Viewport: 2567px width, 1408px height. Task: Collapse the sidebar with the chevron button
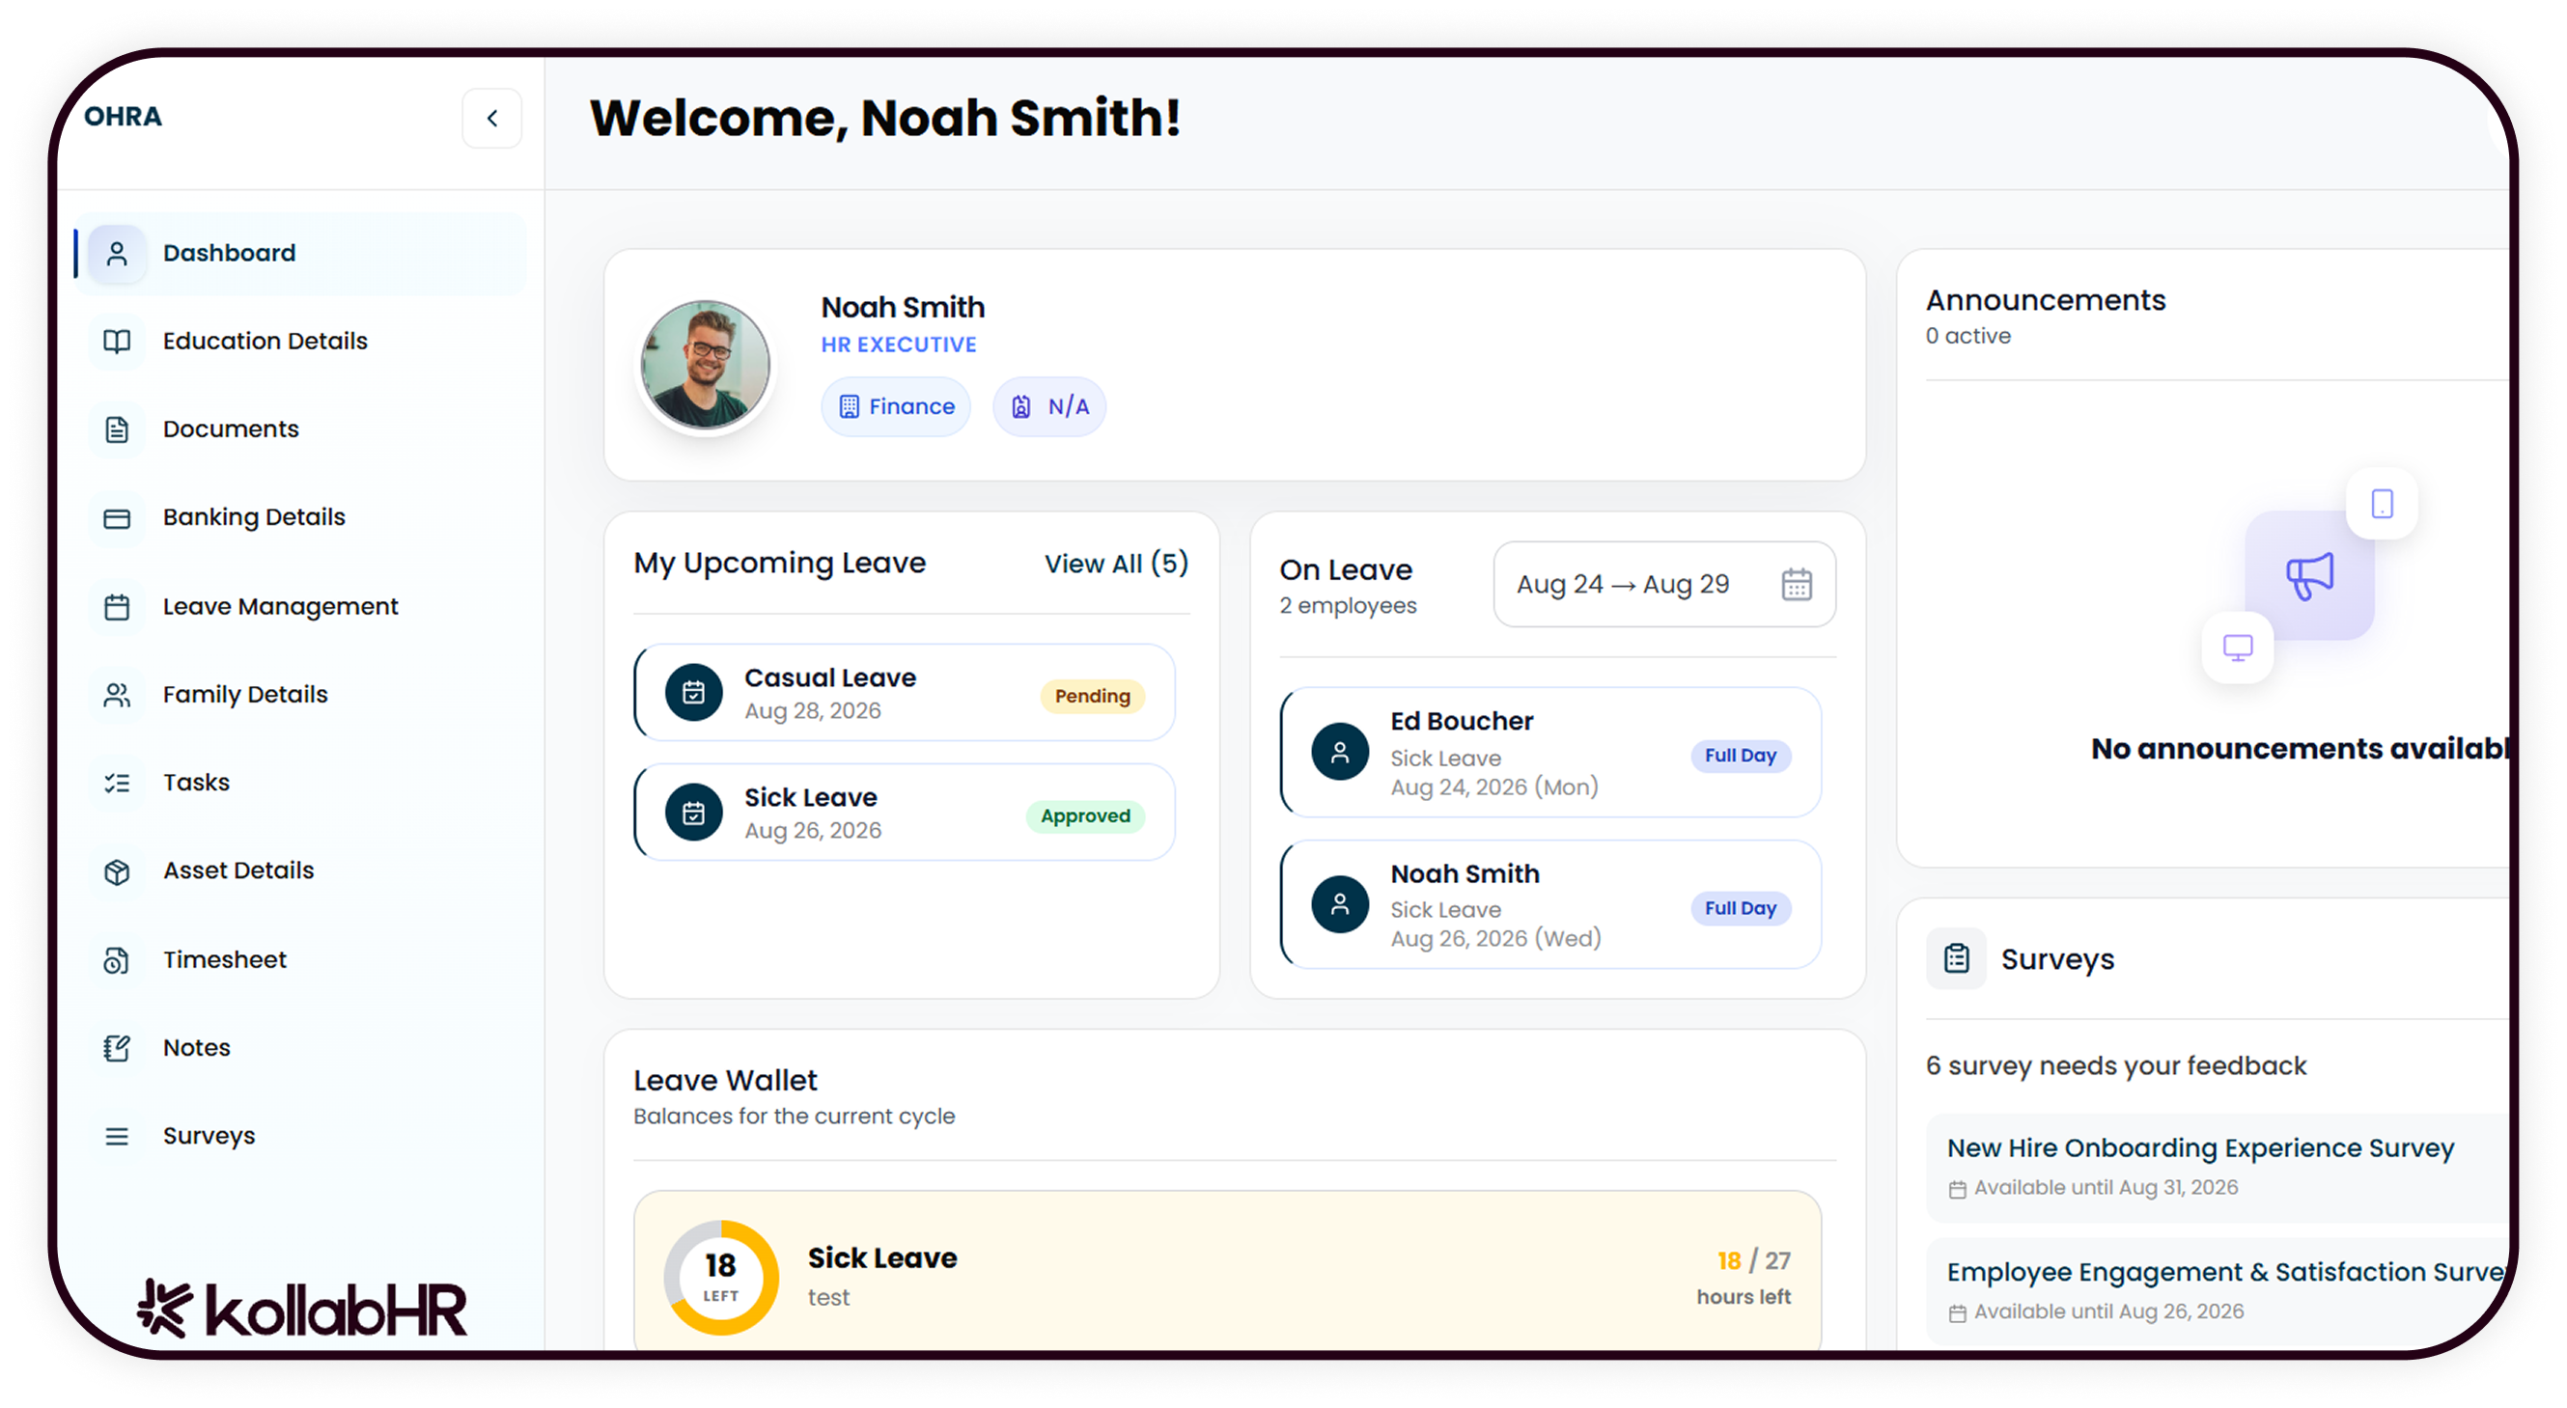pos(491,119)
